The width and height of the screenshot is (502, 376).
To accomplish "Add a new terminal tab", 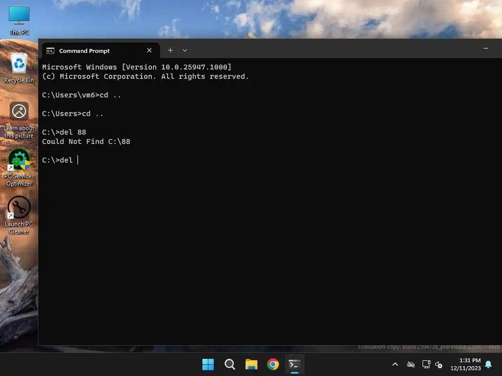I will [170, 50].
